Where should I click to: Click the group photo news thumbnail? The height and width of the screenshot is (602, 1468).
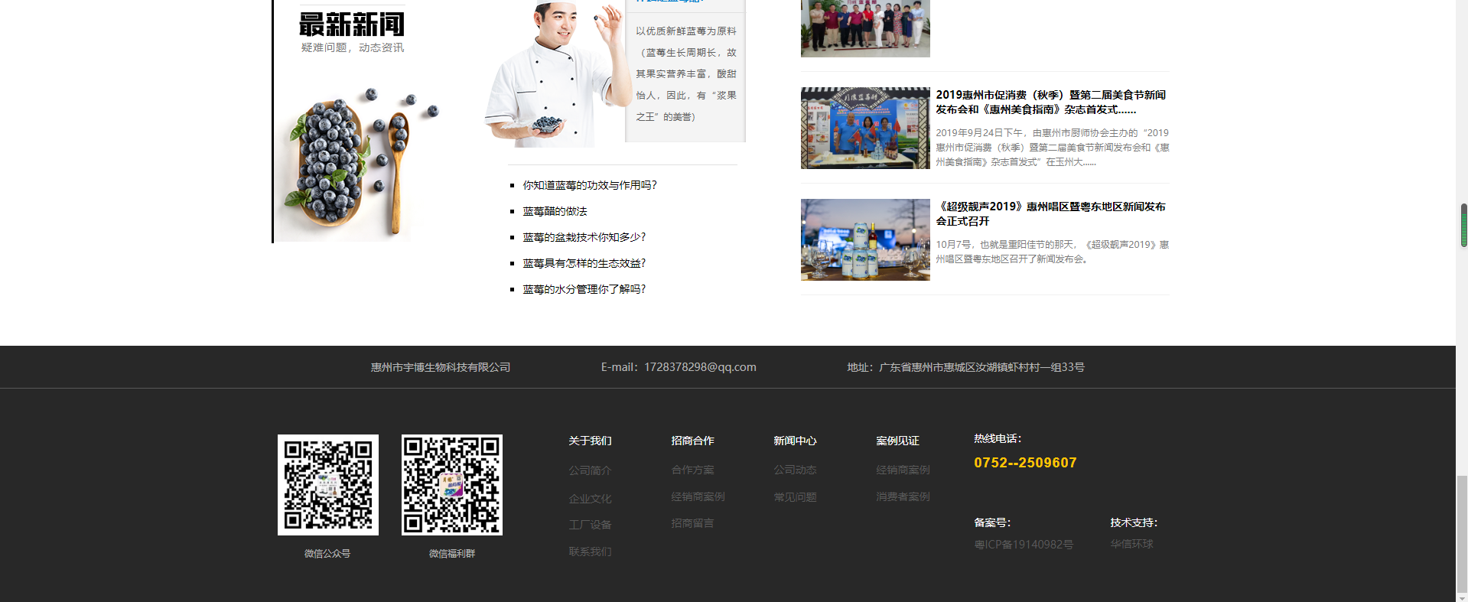[865, 28]
